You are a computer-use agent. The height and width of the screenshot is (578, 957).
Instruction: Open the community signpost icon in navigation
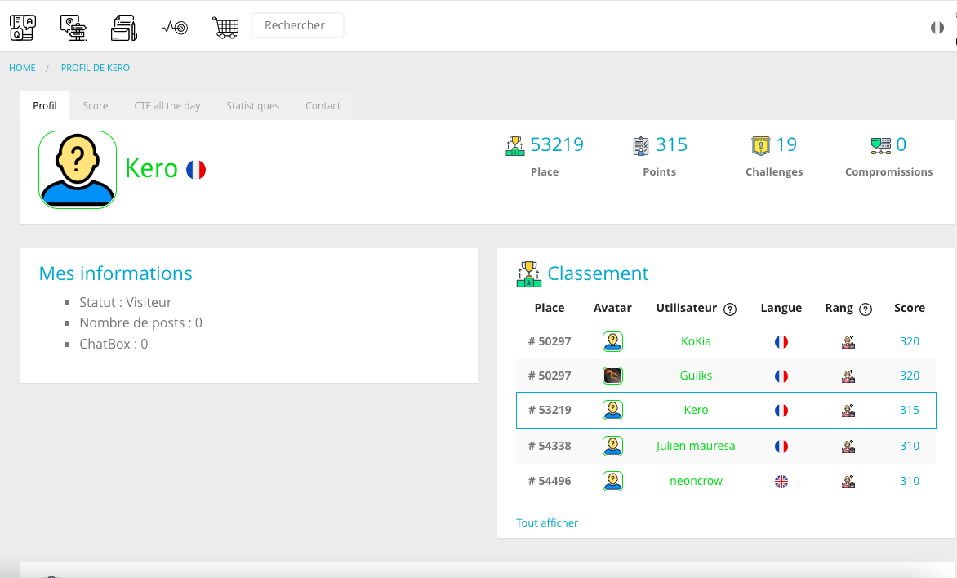73,28
